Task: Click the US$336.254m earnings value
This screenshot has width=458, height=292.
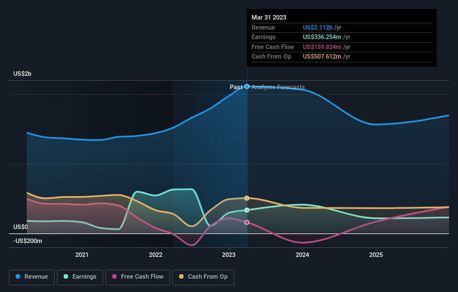Action: (x=322, y=37)
